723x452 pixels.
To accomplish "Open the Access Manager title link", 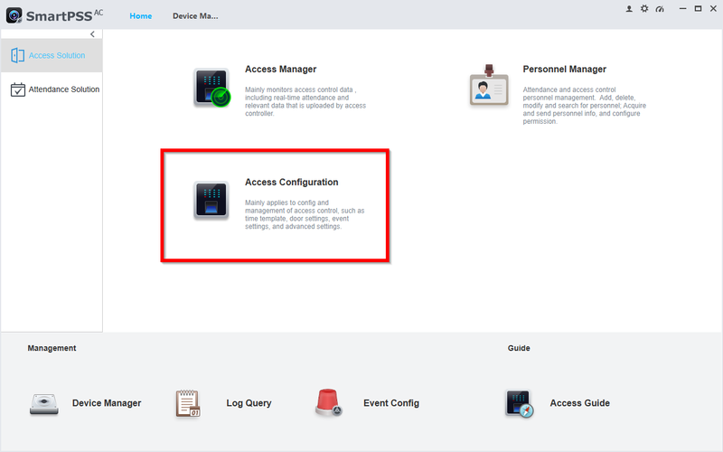I will click(x=281, y=70).
